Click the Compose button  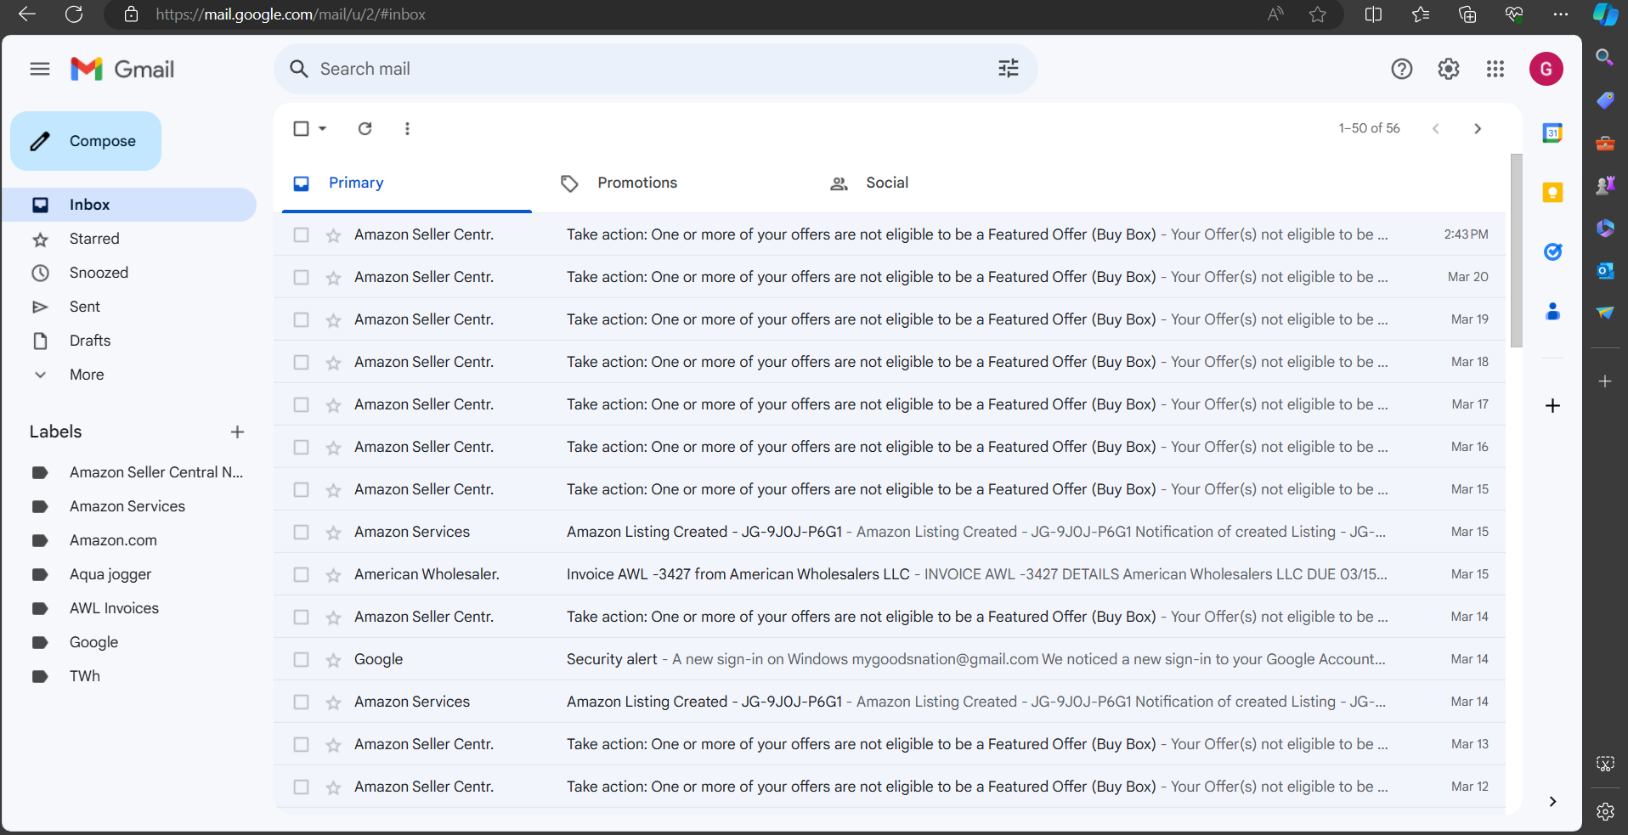(86, 141)
